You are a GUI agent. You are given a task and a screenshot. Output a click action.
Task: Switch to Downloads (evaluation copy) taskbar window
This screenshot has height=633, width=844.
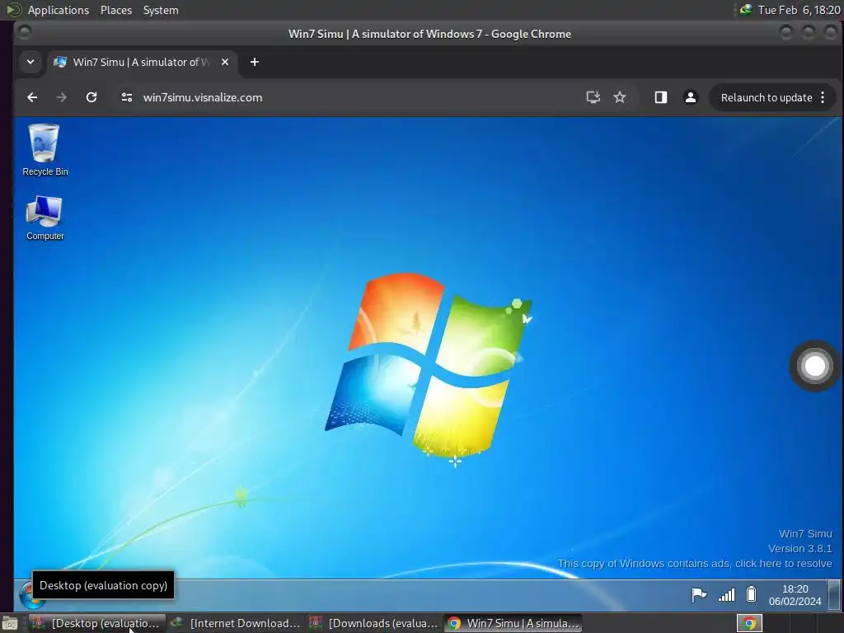375,623
